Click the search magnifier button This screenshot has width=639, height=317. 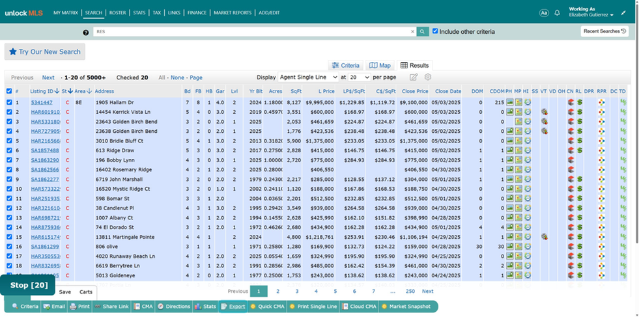pyautogui.click(x=423, y=31)
